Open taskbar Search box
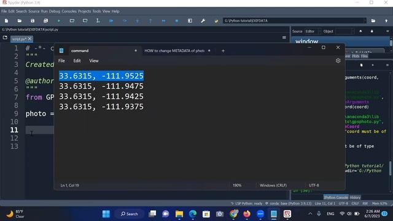This screenshot has height=221, width=393. [130, 214]
